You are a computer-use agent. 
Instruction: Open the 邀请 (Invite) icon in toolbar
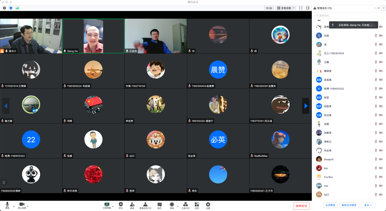tap(132, 205)
